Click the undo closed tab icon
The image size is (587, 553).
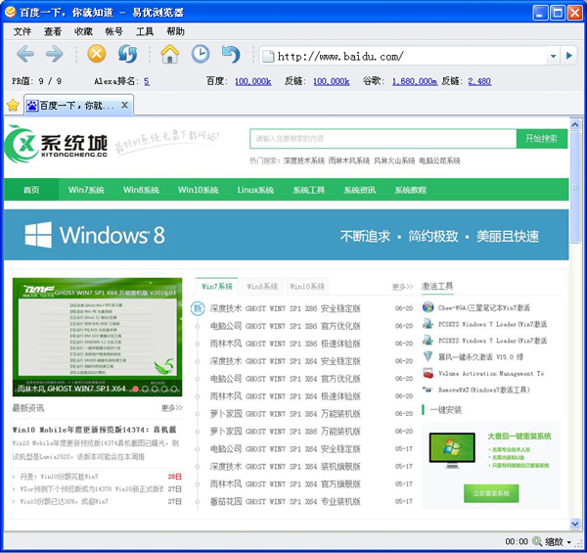(x=231, y=54)
